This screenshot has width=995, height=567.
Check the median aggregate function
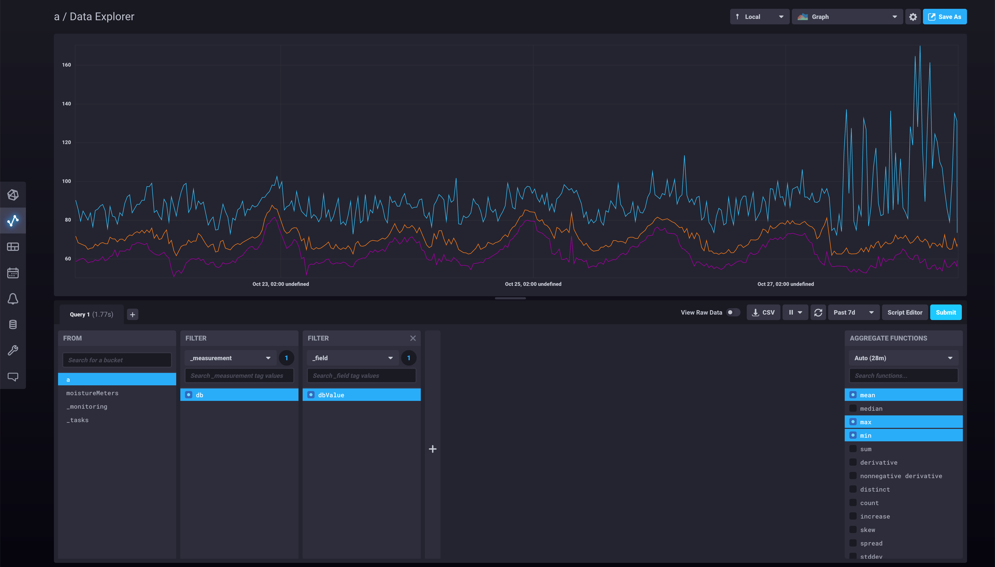pyautogui.click(x=853, y=408)
